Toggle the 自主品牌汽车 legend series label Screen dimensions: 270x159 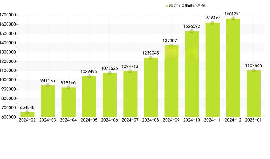point(187,6)
